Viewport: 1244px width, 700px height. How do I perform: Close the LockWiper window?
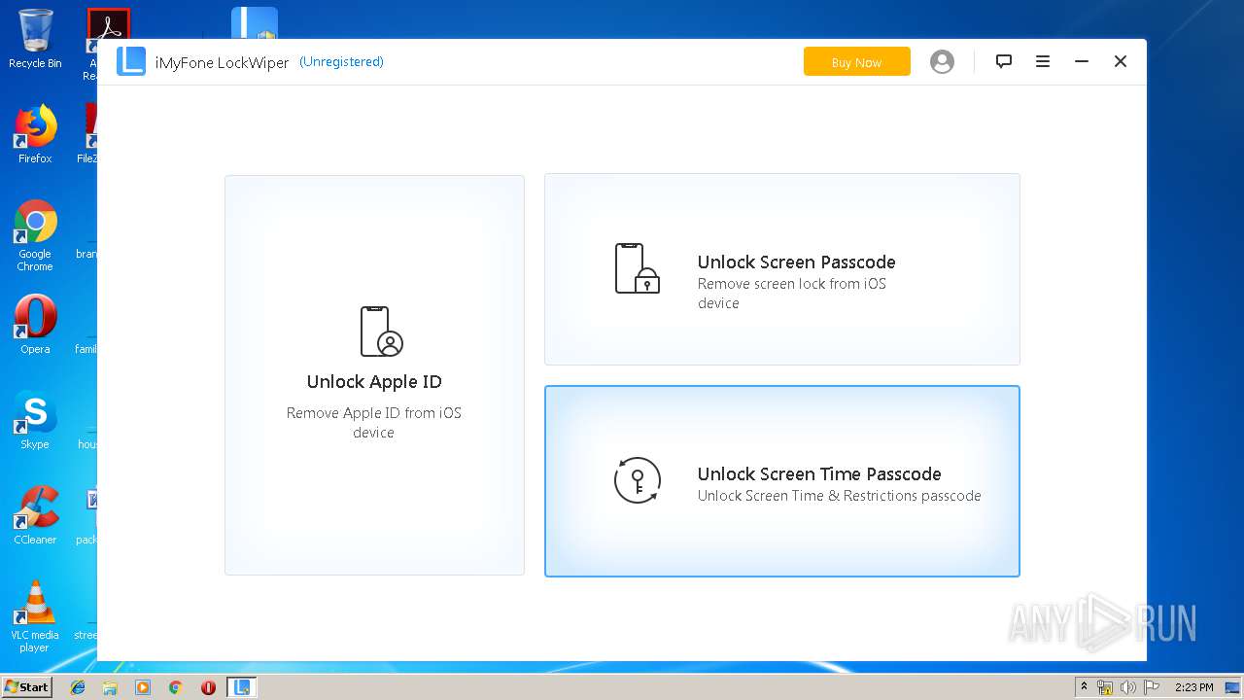tap(1121, 61)
